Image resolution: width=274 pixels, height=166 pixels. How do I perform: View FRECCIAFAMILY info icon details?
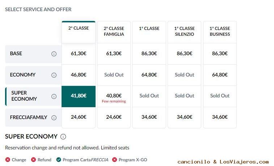[54, 118]
